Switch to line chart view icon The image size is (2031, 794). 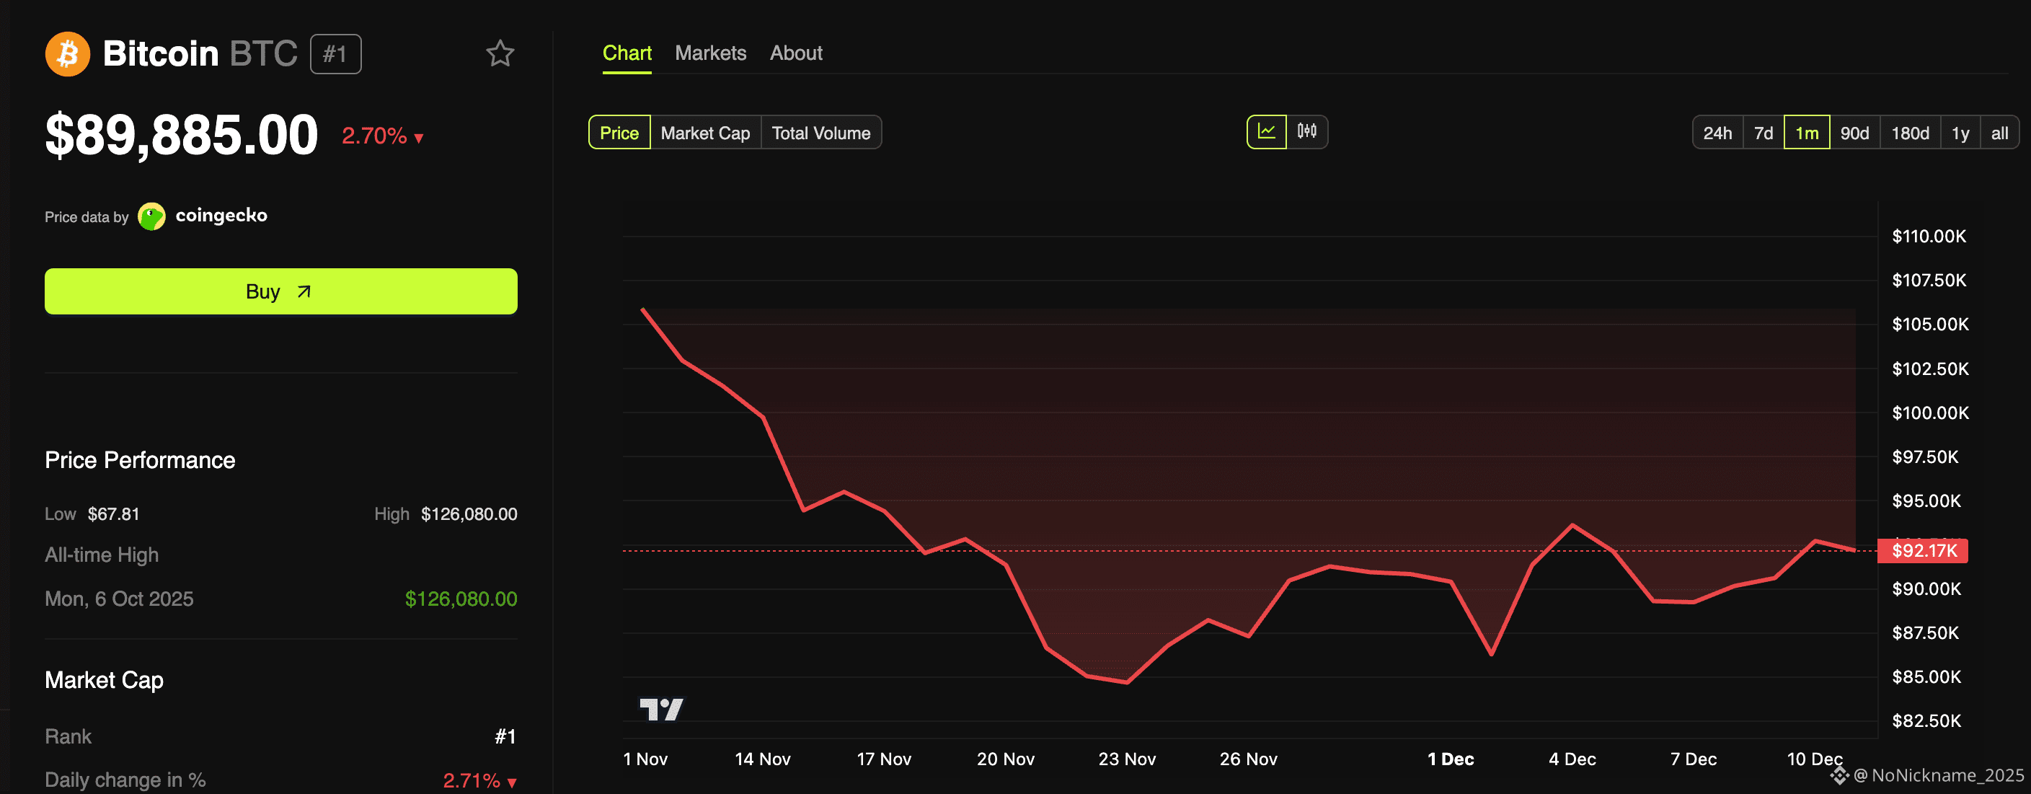pos(1266,132)
